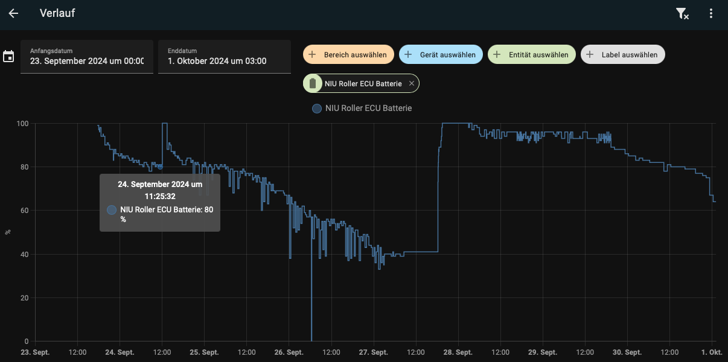Click plus icon on Gerät auswählen
728x362 pixels.
pos(408,54)
